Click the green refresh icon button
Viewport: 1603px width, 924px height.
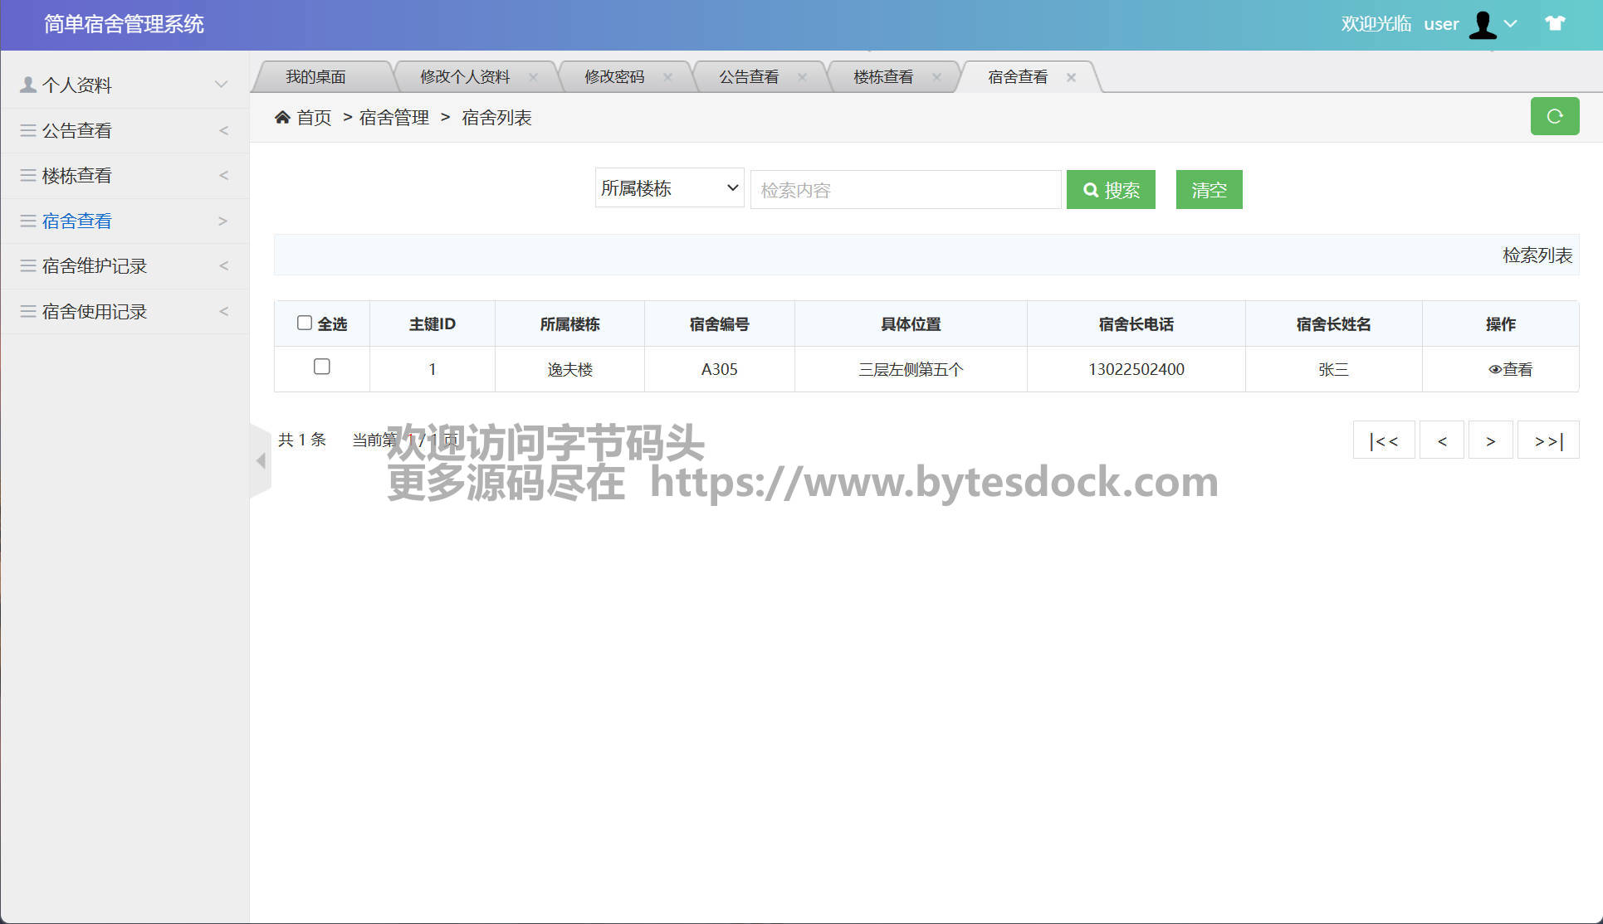(1554, 116)
